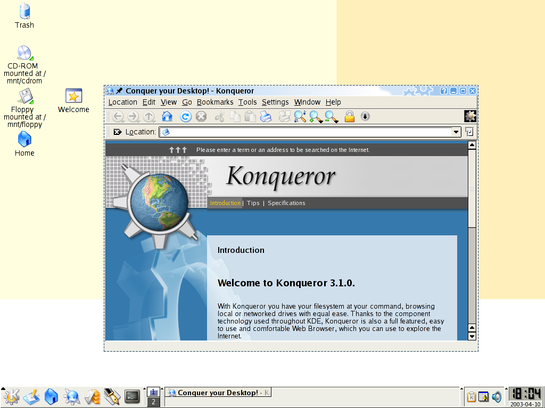Screen dimensions: 545x408
Task: Click the Security padlock icon
Action: click(x=350, y=116)
